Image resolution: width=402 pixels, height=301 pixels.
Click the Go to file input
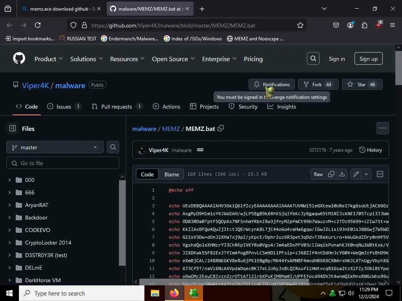[63, 163]
